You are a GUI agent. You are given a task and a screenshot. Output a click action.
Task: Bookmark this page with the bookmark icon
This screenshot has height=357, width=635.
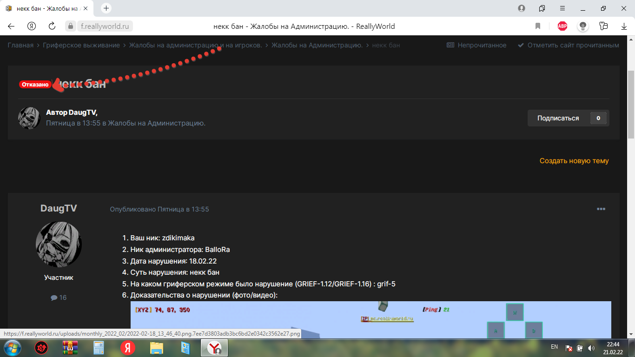coord(538,26)
